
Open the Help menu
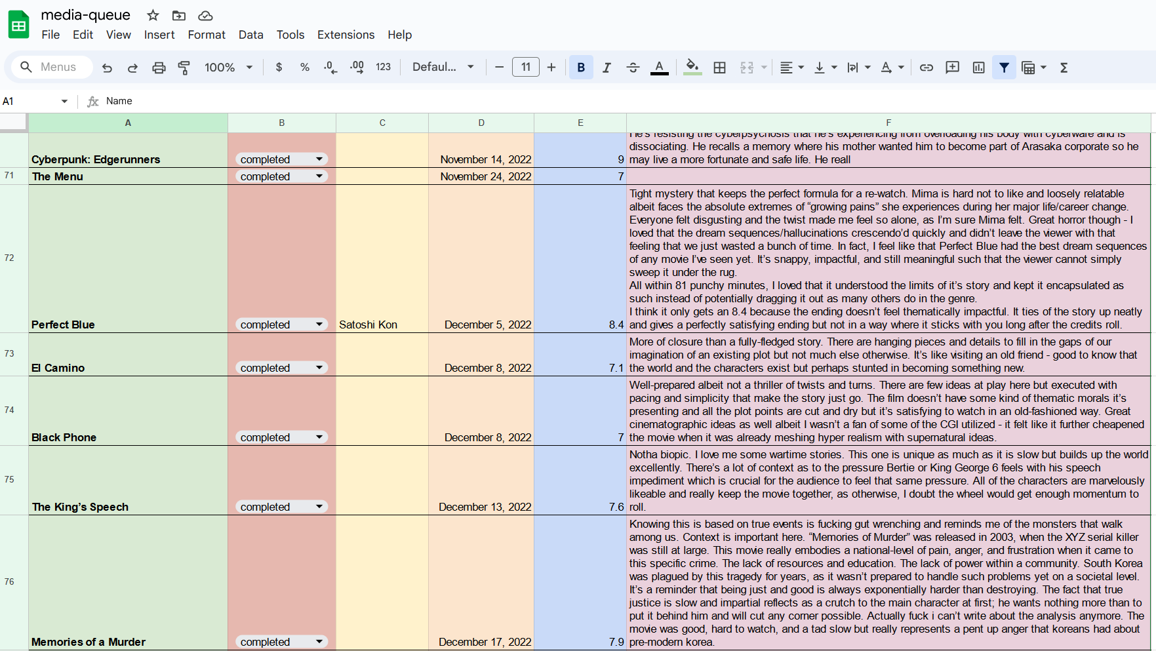pyautogui.click(x=399, y=35)
